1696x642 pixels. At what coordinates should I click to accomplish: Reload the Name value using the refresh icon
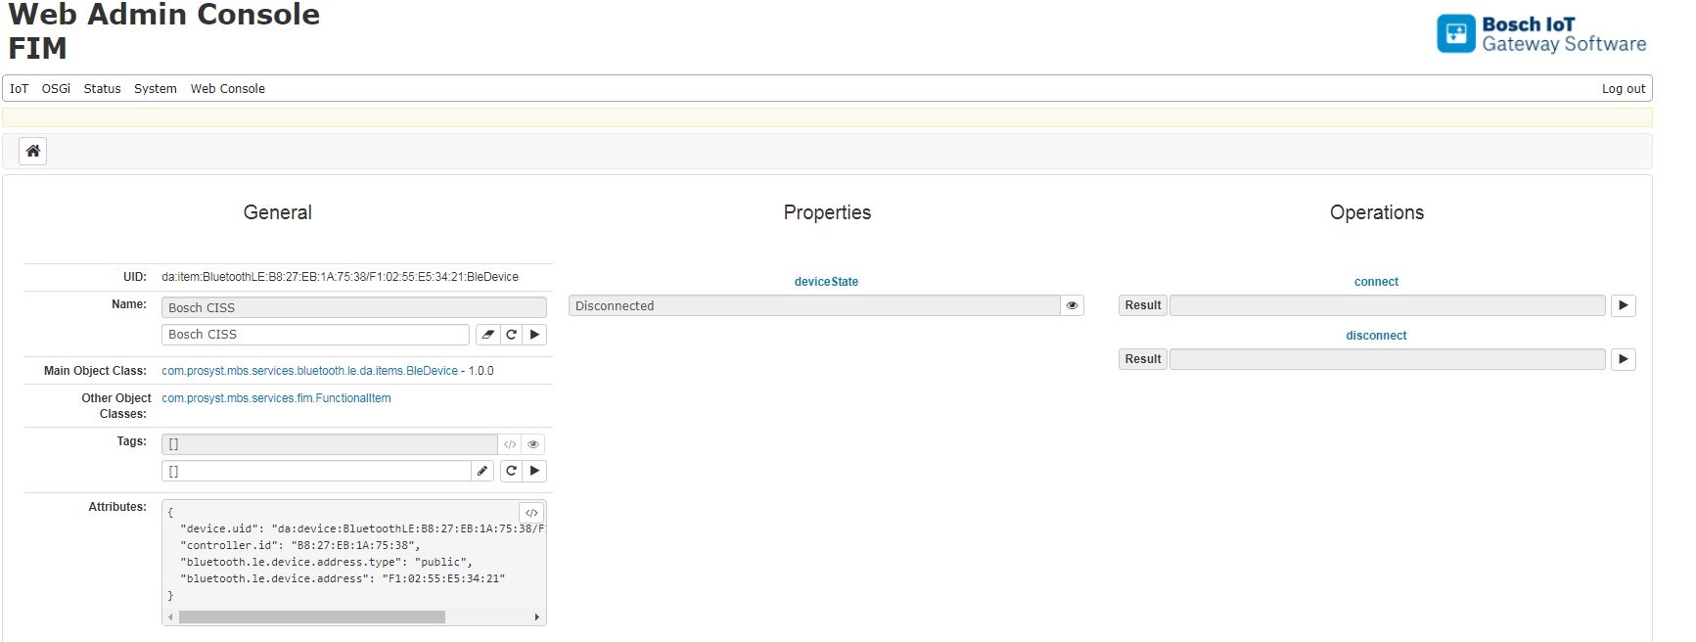(511, 335)
